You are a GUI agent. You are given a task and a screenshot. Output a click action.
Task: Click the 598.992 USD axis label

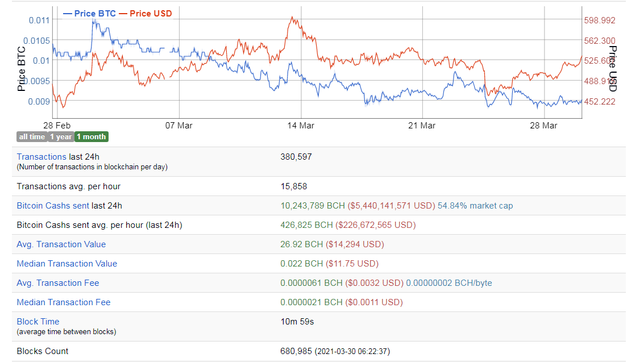pos(600,20)
